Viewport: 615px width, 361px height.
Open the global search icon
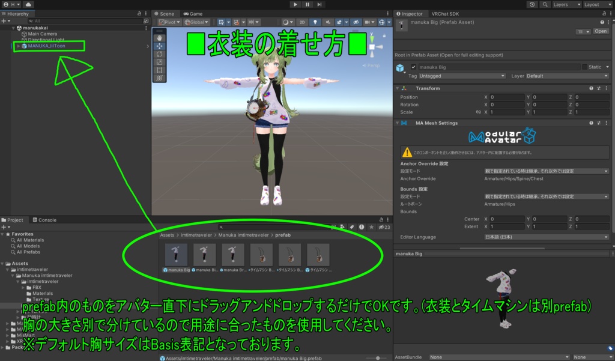click(x=545, y=4)
